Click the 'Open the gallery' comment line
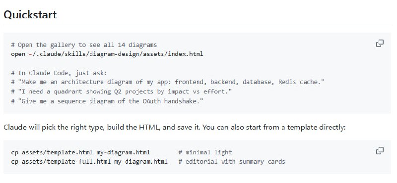Screen dimensions: 397x183 click(x=84, y=45)
